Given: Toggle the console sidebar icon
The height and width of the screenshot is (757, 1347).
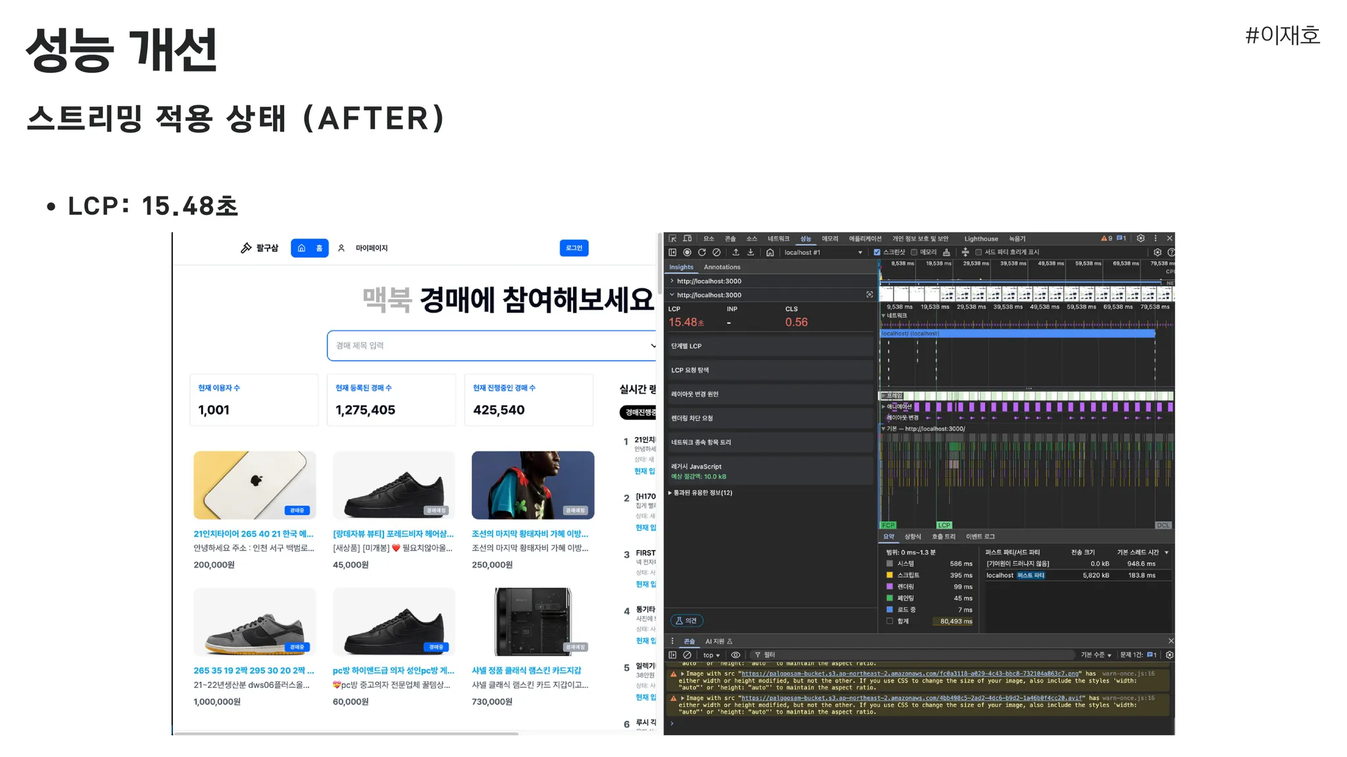Looking at the screenshot, I should 672,655.
